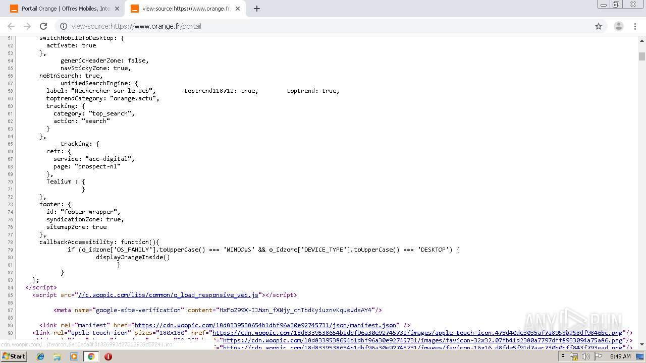This screenshot has height=363, width=646.
Task: Select the Chrome taskbar button
Action: point(91,356)
